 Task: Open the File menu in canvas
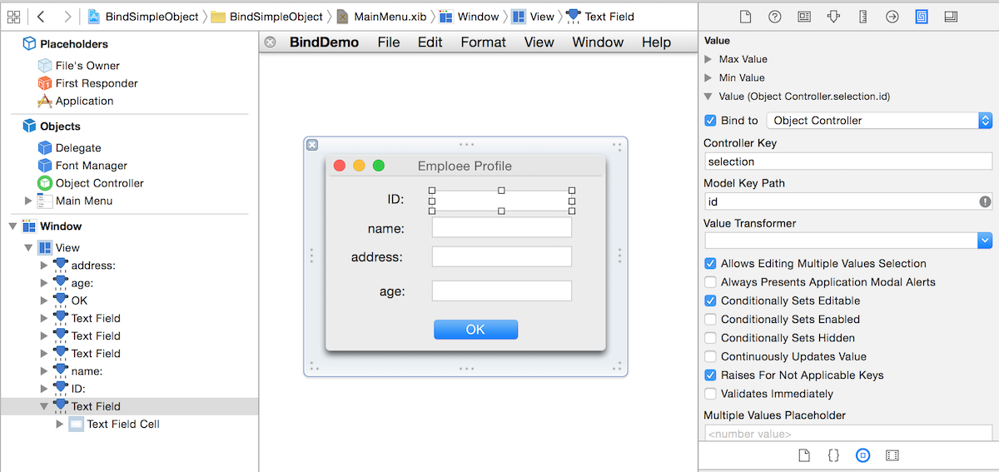click(389, 42)
